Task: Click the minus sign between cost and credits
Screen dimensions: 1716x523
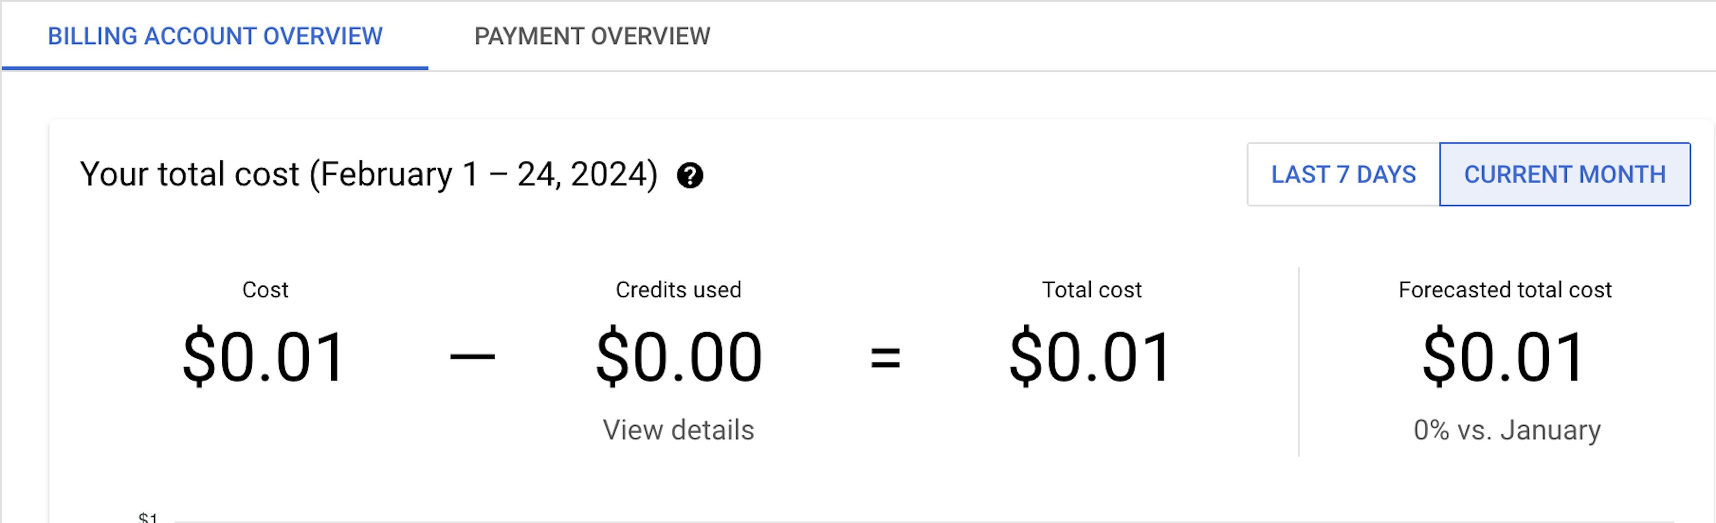Action: tap(472, 357)
